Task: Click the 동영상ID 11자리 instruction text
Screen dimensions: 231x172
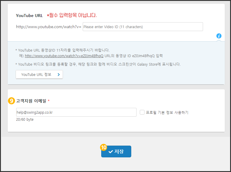Action: (x=64, y=50)
